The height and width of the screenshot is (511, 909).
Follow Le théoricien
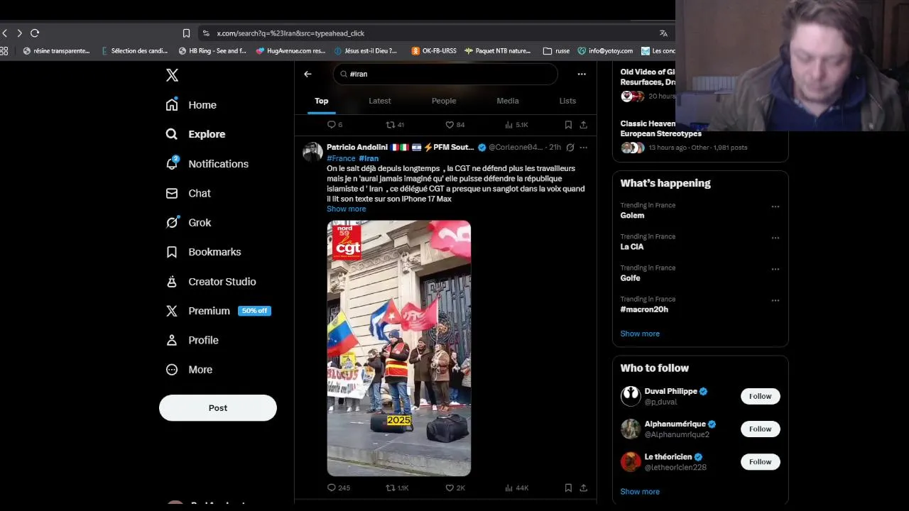760,461
